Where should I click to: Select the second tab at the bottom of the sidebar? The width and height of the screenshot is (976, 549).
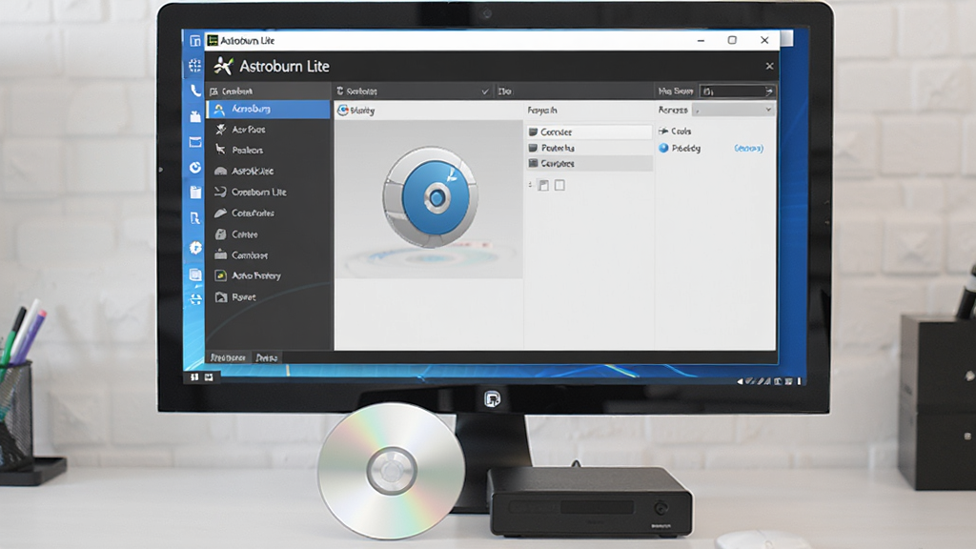tap(267, 357)
